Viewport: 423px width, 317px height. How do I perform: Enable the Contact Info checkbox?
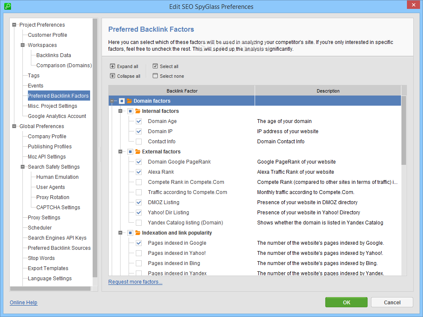tap(139, 142)
